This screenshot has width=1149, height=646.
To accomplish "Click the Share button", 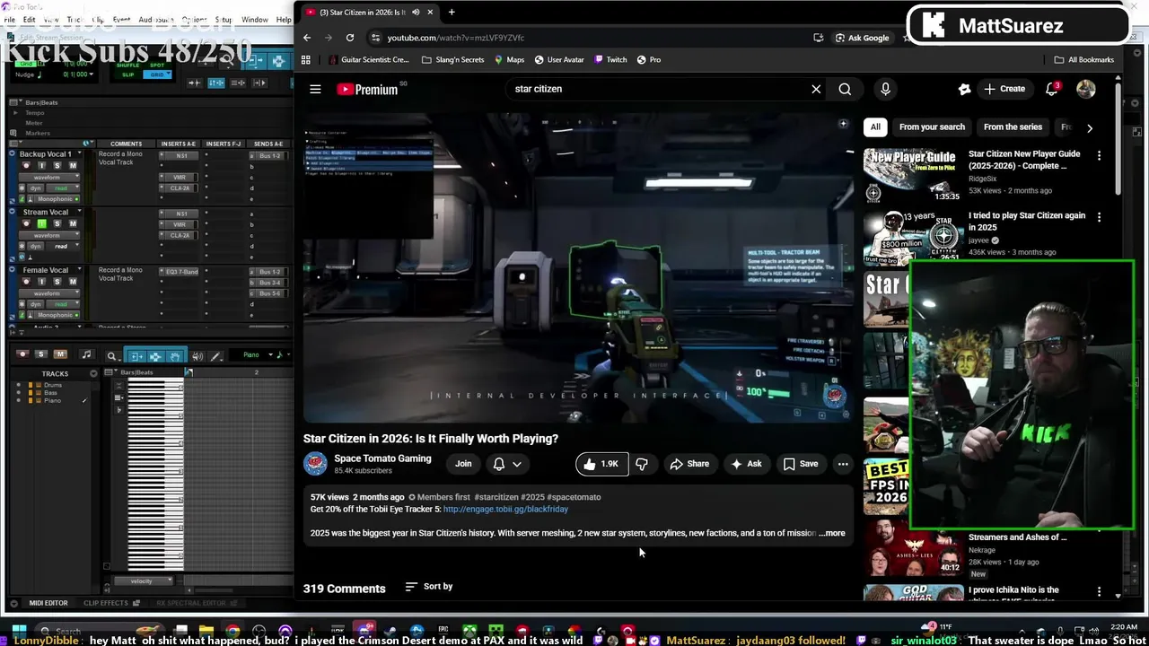I will click(x=689, y=464).
